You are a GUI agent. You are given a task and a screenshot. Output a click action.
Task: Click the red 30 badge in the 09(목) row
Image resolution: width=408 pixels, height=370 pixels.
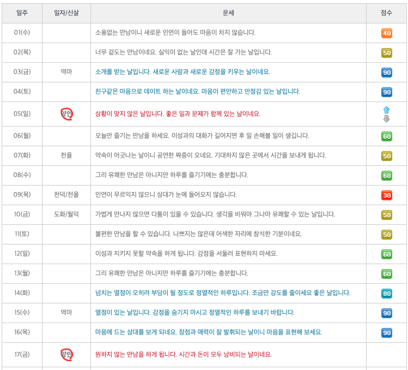[386, 195]
